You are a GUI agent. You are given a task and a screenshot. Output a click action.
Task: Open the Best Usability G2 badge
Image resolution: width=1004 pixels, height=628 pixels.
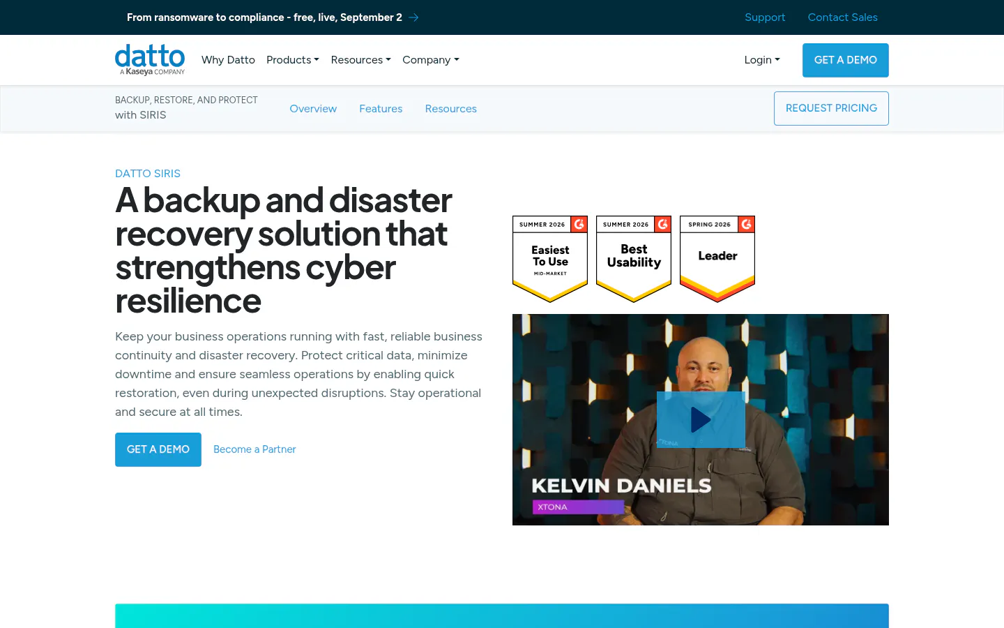tap(634, 259)
